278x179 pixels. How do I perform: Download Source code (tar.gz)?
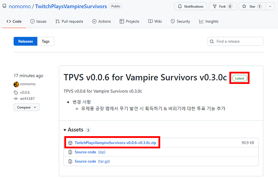(92, 161)
